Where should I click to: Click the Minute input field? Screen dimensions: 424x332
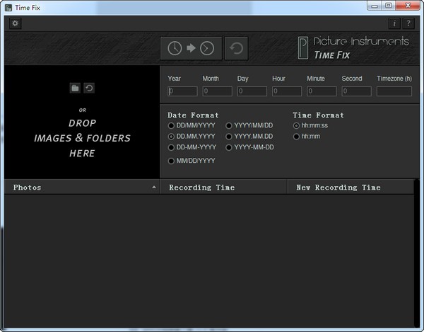(322, 91)
